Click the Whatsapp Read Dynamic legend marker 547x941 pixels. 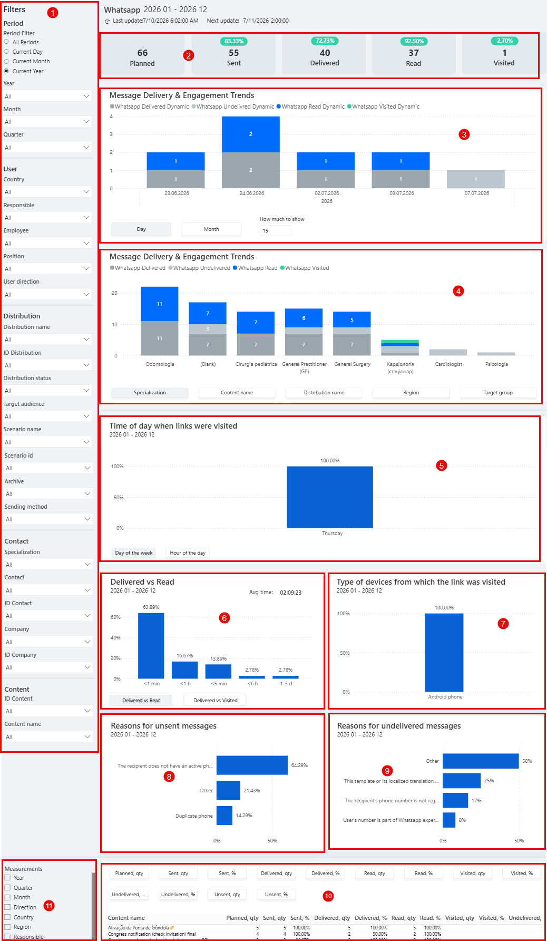pyautogui.click(x=279, y=106)
